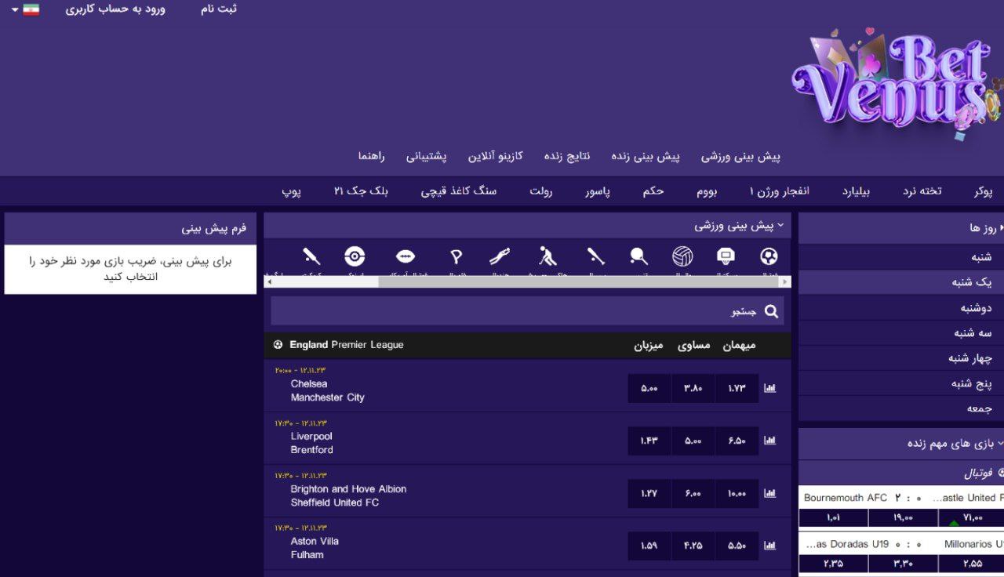
Task: Select the football (soccer) sport icon
Action: [x=768, y=256]
